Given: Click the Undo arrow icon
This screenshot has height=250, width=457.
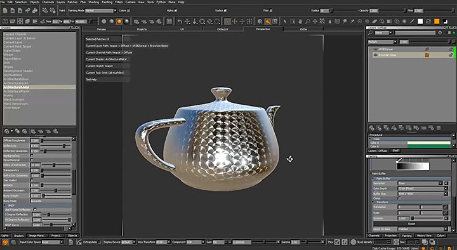Looking at the screenshot, I should [x=180, y=22].
